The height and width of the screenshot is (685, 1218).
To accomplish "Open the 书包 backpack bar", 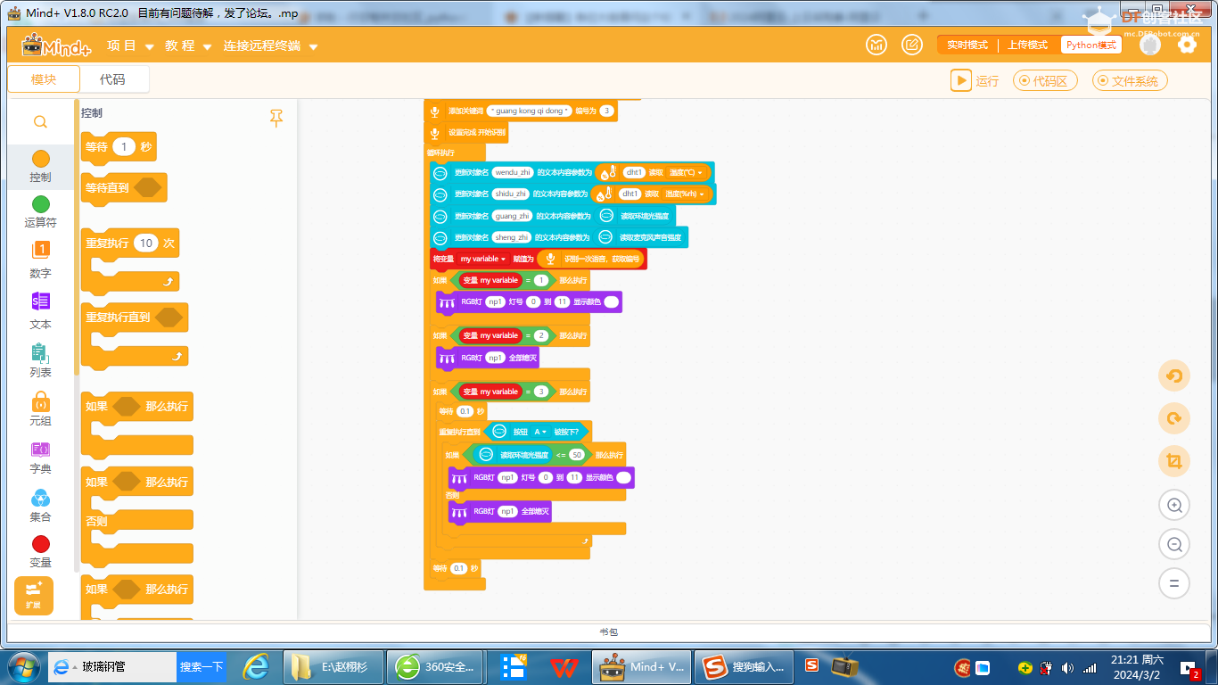I will pyautogui.click(x=609, y=631).
